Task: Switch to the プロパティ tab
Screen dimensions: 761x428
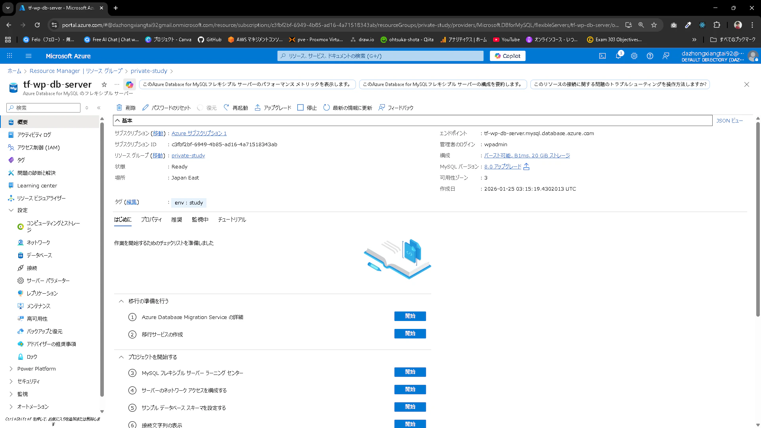Action: tap(151, 220)
